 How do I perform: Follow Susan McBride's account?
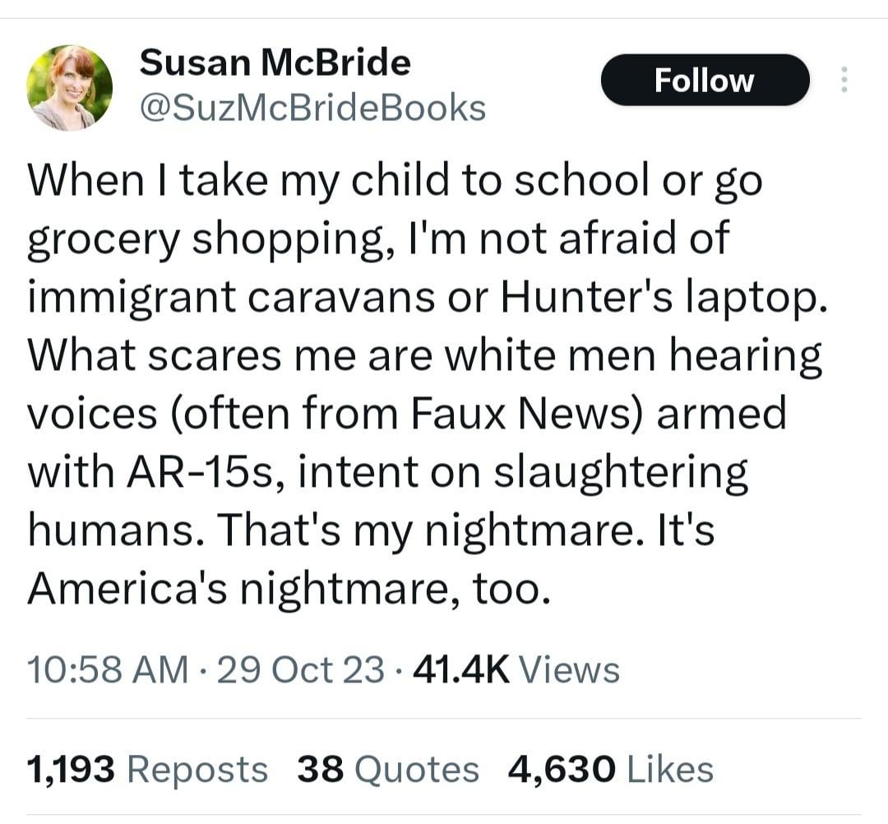pyautogui.click(x=705, y=80)
